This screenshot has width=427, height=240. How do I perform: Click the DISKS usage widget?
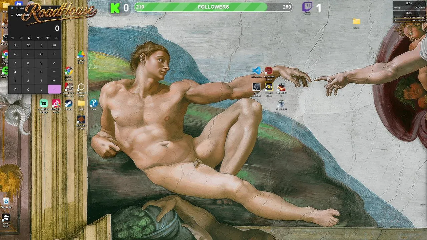409,17
